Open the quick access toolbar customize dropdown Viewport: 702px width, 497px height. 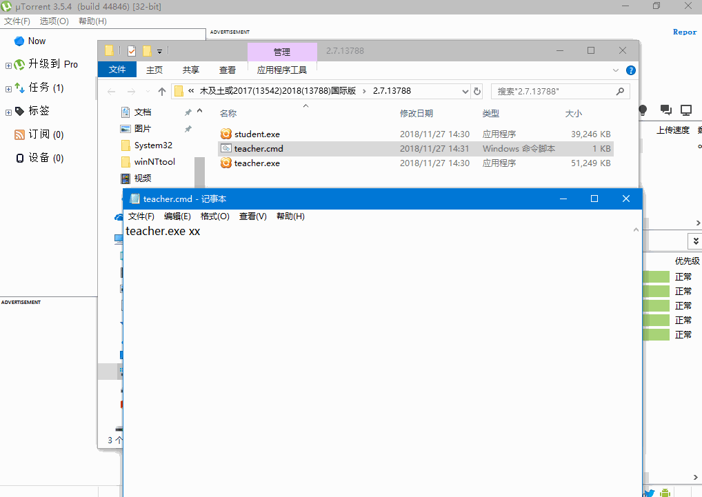[159, 52]
